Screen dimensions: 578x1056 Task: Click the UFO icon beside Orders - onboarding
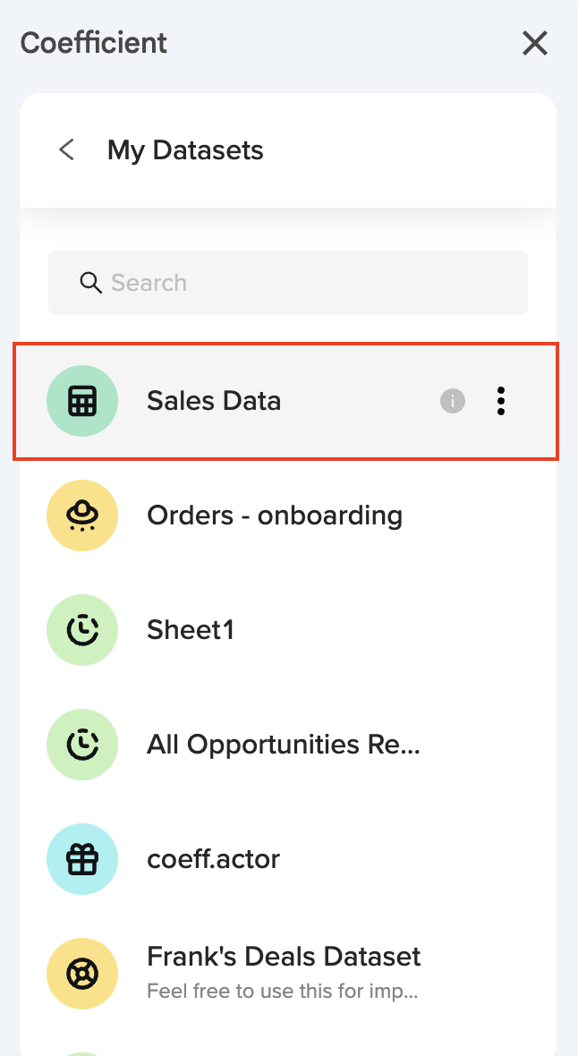(82, 515)
